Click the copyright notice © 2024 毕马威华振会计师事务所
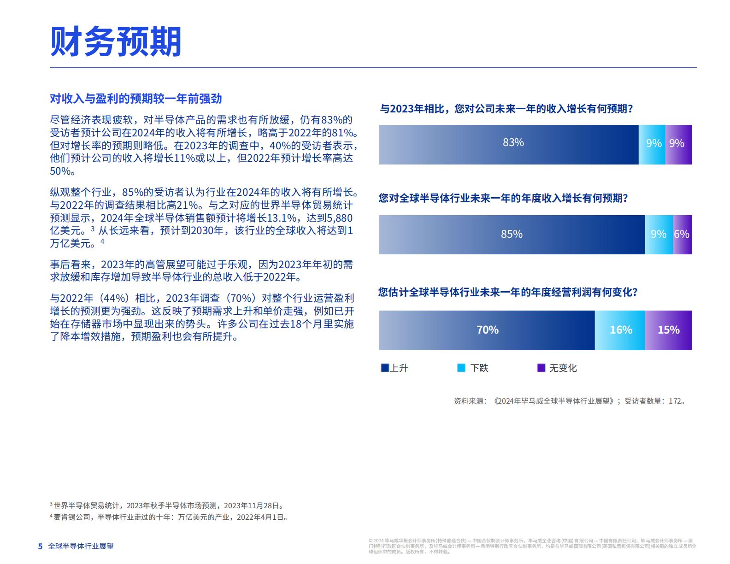Viewport: 730px width, 564px height. [532, 546]
